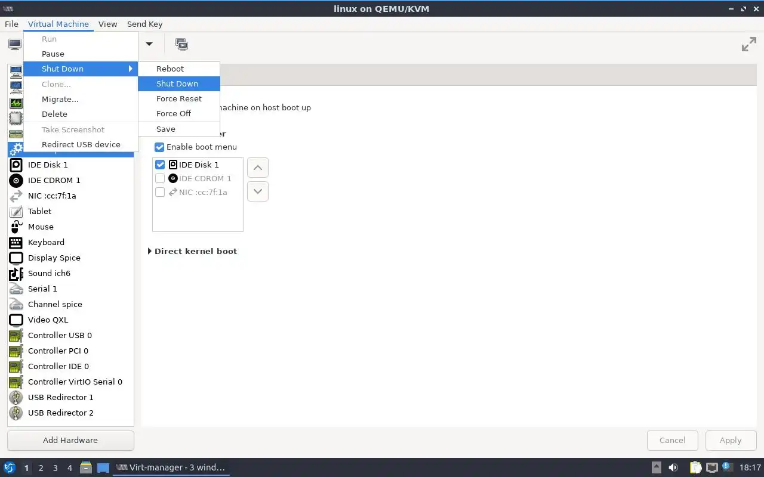Choose Force Reset in the submenu
Screen dimensions: 764x477
point(179,98)
